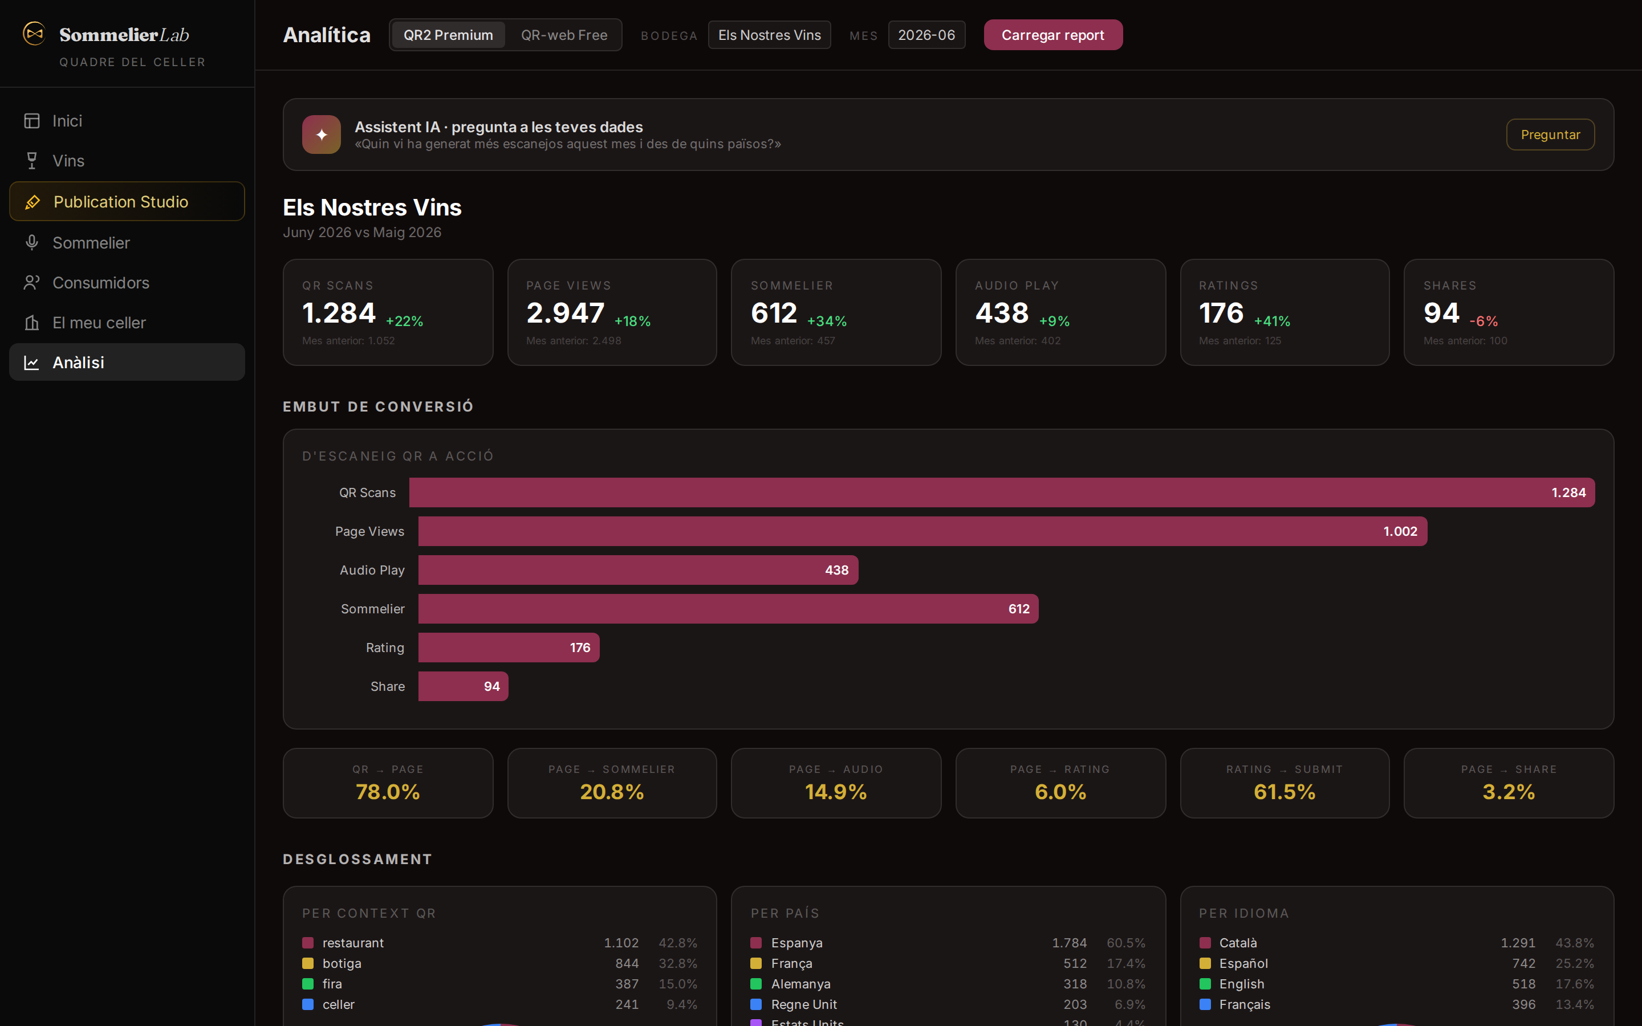Click the Sommelier microphone icon
This screenshot has height=1026, width=1642.
(32, 242)
